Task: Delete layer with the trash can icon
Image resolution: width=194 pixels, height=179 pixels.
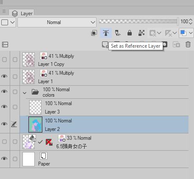Action: pos(188,45)
